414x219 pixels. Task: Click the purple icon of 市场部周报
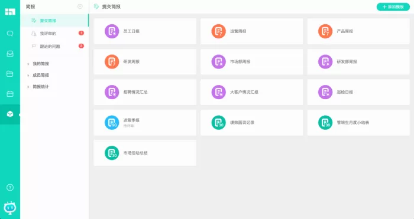coord(219,61)
